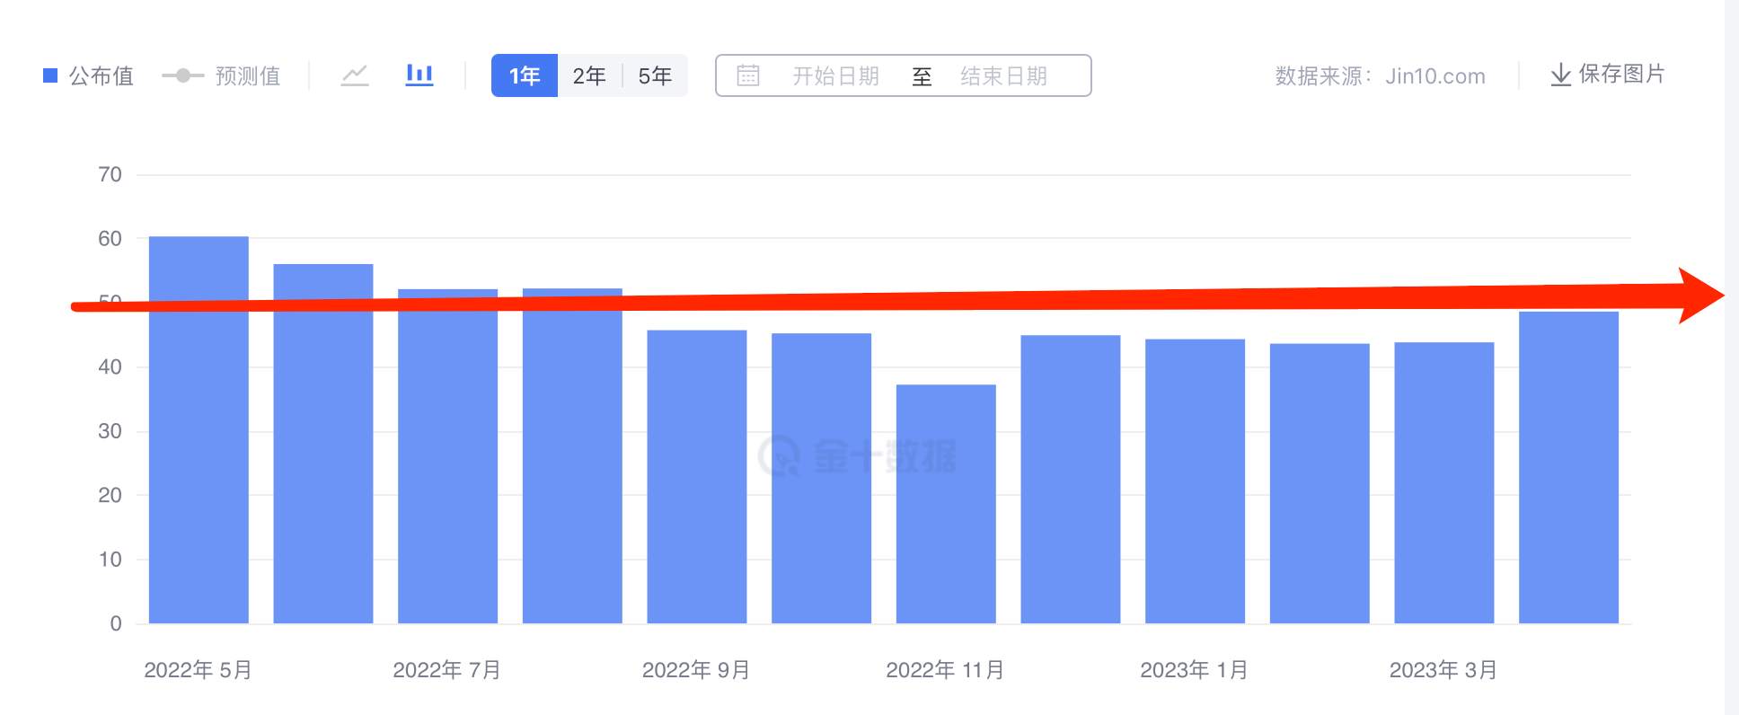Screen dimensions: 1739x715
Task: Click the y-axis label 60
Action: tap(110, 239)
